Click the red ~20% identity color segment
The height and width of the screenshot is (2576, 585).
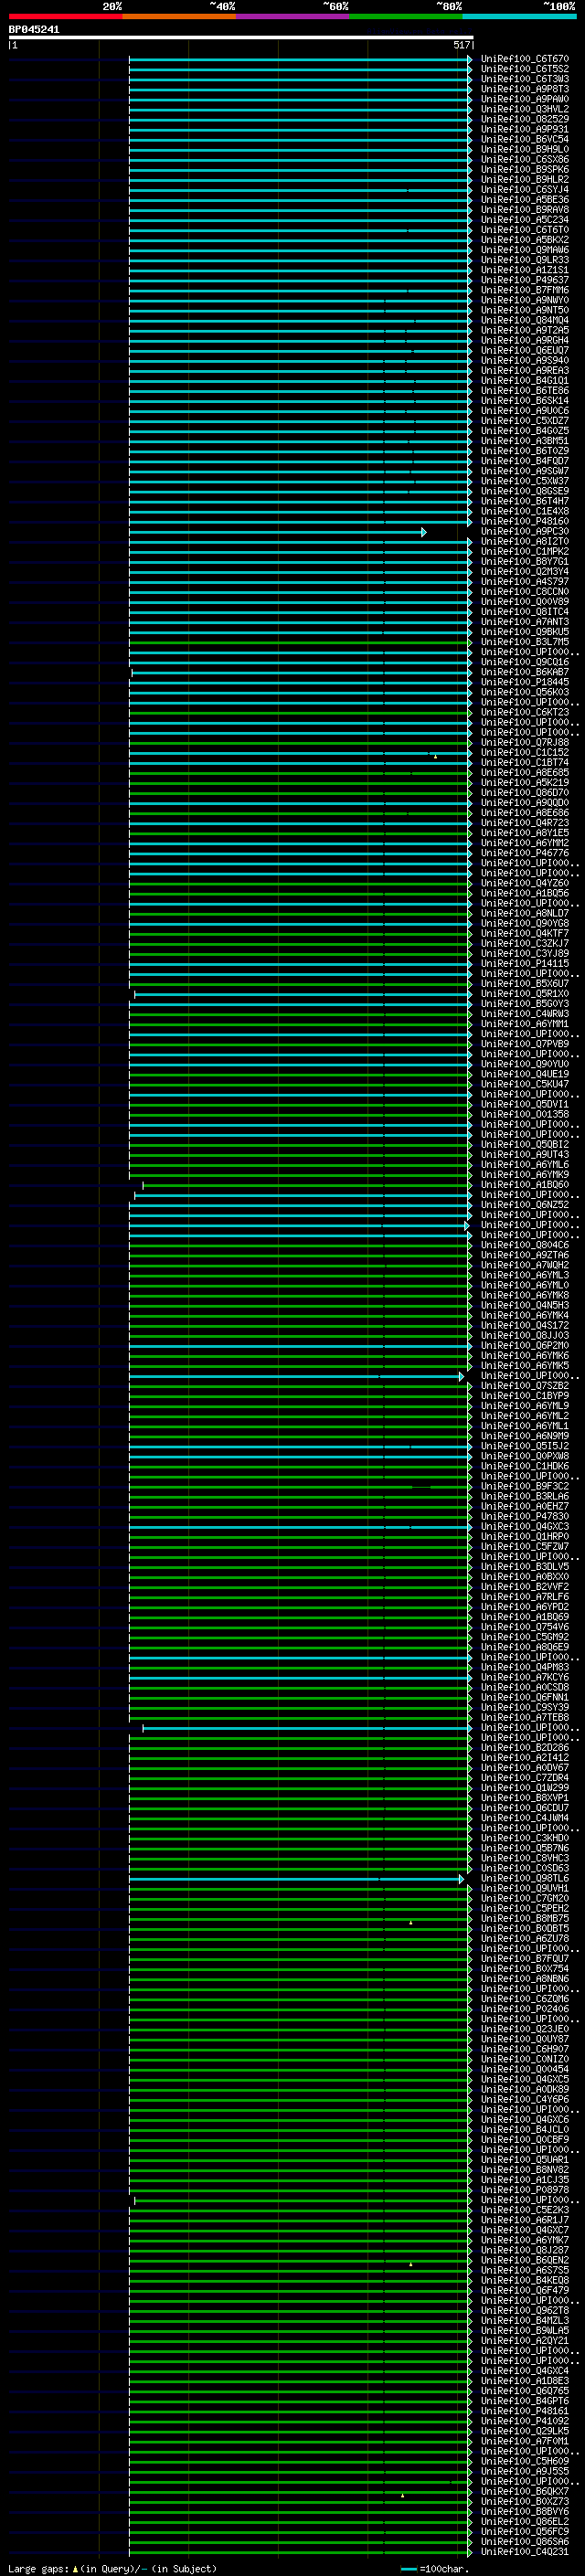[65, 16]
